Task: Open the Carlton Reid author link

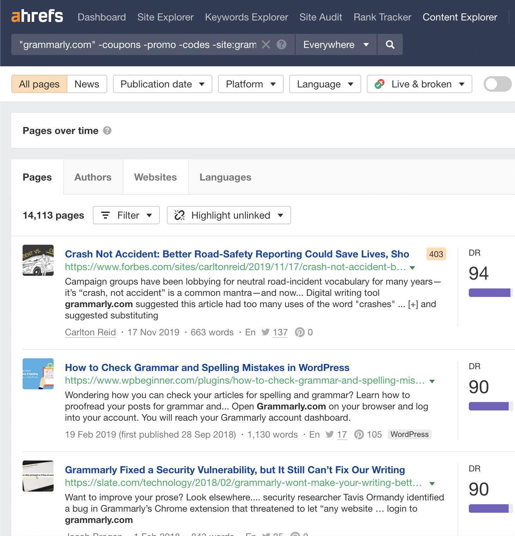Action: pos(90,332)
